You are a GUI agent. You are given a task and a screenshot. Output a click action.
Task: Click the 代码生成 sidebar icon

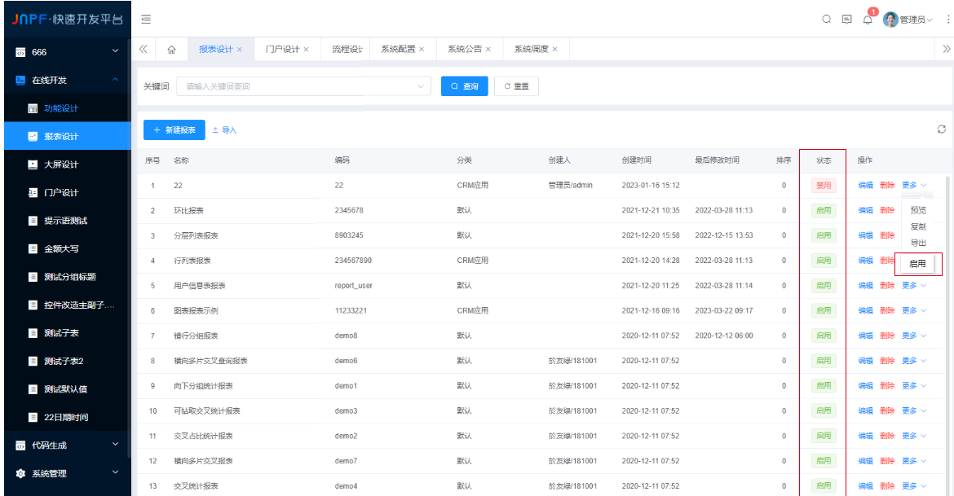click(20, 446)
